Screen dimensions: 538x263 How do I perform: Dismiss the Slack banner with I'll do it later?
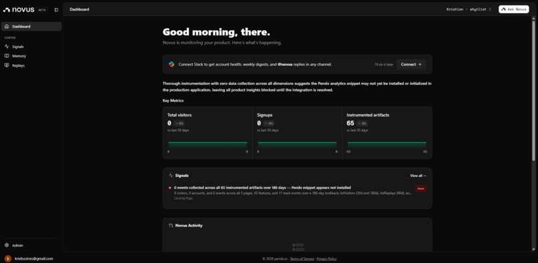384,65
